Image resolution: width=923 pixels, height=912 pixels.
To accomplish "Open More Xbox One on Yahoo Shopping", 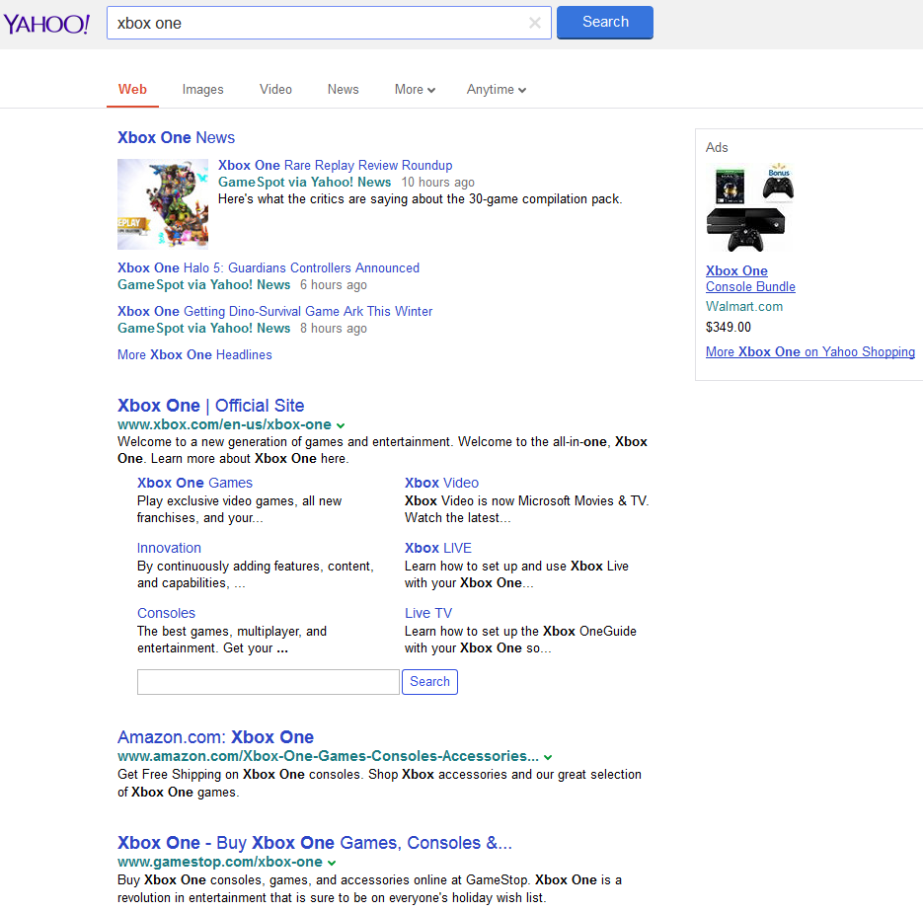I will pos(809,352).
